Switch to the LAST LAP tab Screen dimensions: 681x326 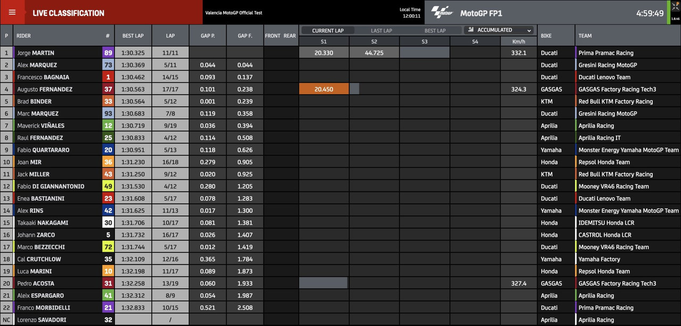pos(381,31)
